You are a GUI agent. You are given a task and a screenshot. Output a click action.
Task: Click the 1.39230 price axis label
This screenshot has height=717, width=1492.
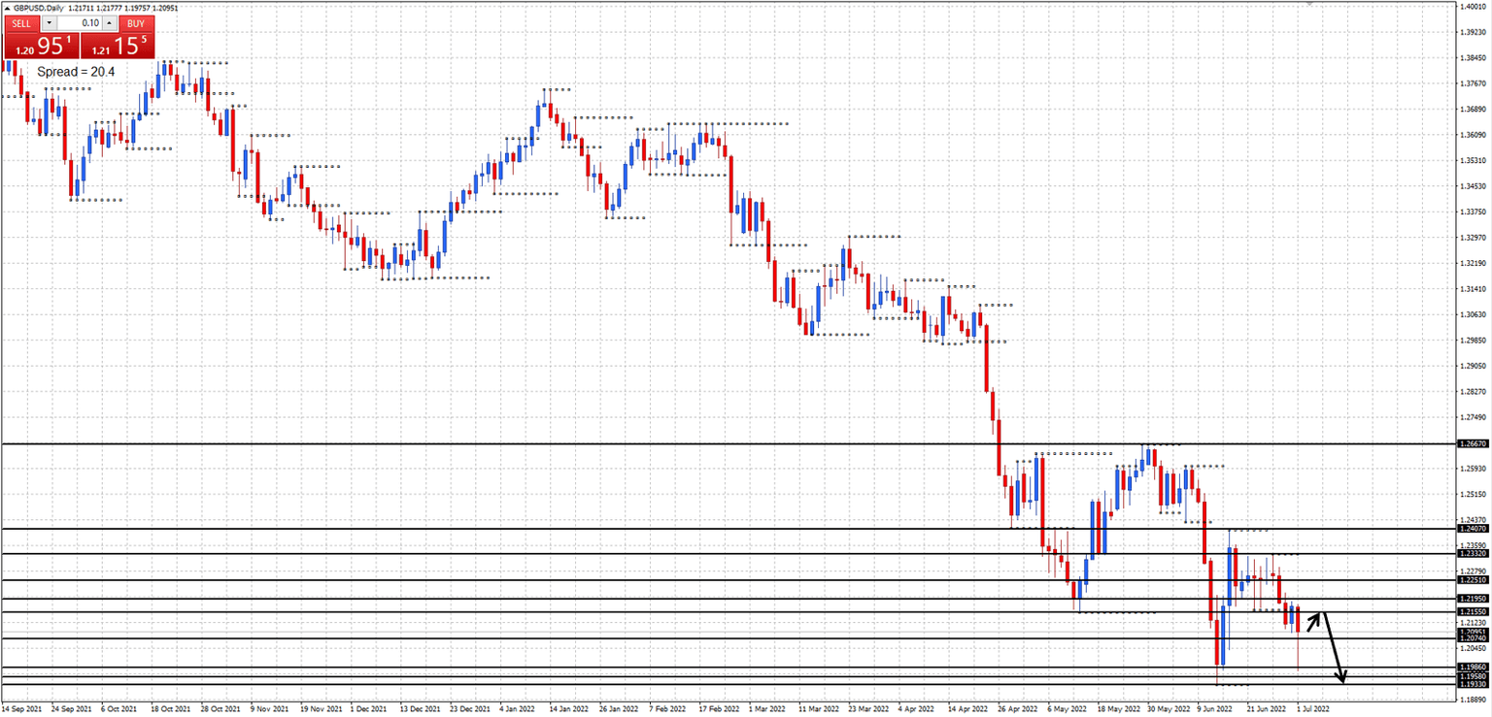pyautogui.click(x=1475, y=32)
